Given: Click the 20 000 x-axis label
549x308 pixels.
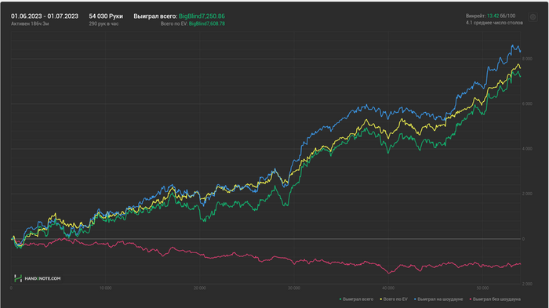Looking at the screenshot, I should coord(199,288).
